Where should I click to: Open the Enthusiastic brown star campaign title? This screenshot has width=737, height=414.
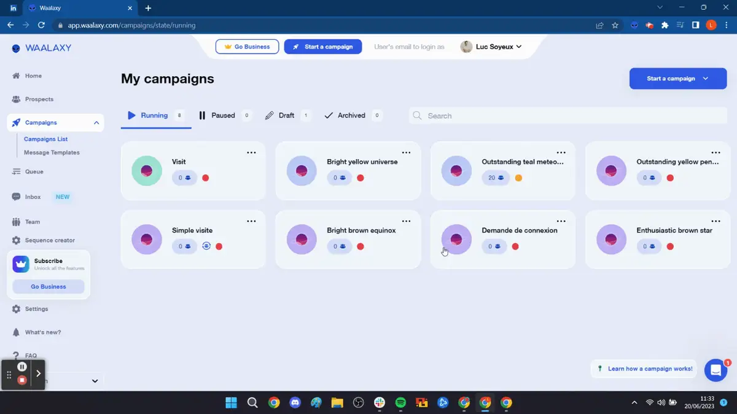click(674, 230)
